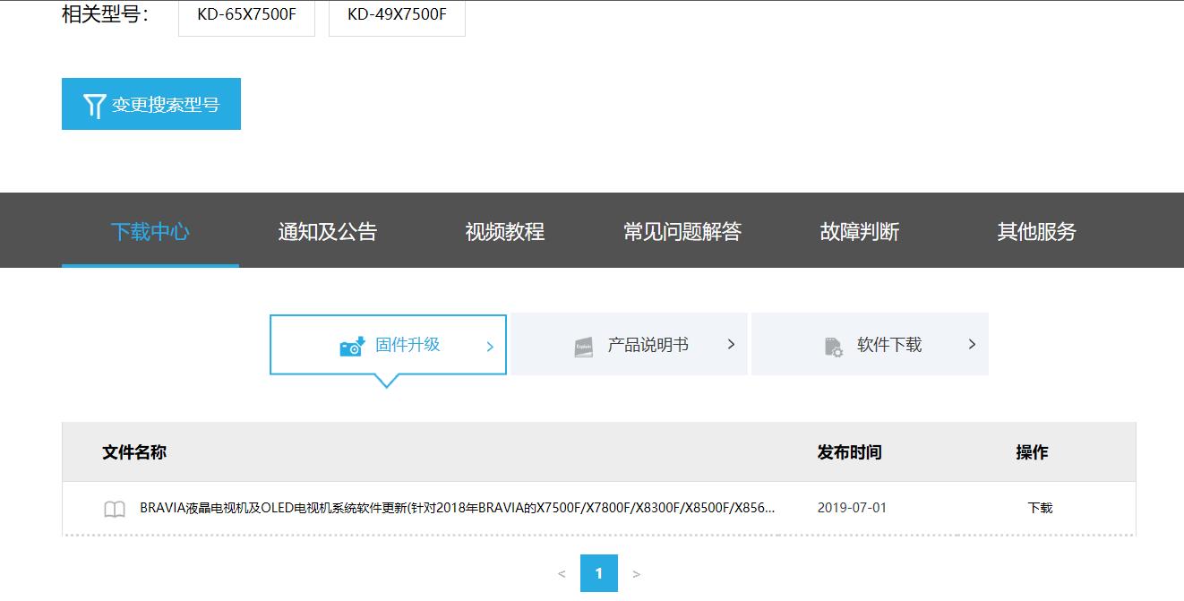This screenshot has height=601, width=1184.
Task: Switch to the 通知及公告 tab
Action: tap(328, 230)
